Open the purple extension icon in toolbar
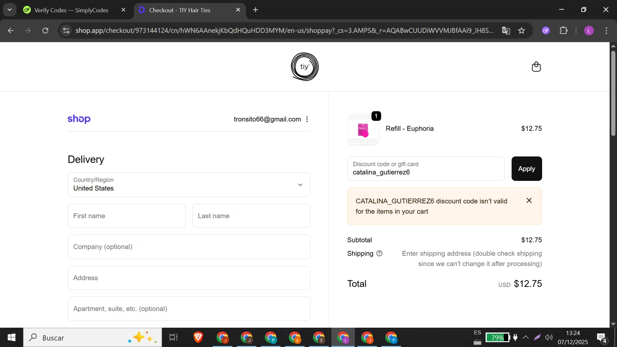This screenshot has width=617, height=347. (x=546, y=30)
